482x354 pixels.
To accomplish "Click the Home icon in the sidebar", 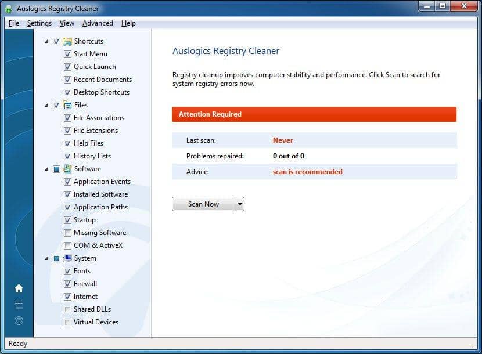I will click(x=19, y=288).
